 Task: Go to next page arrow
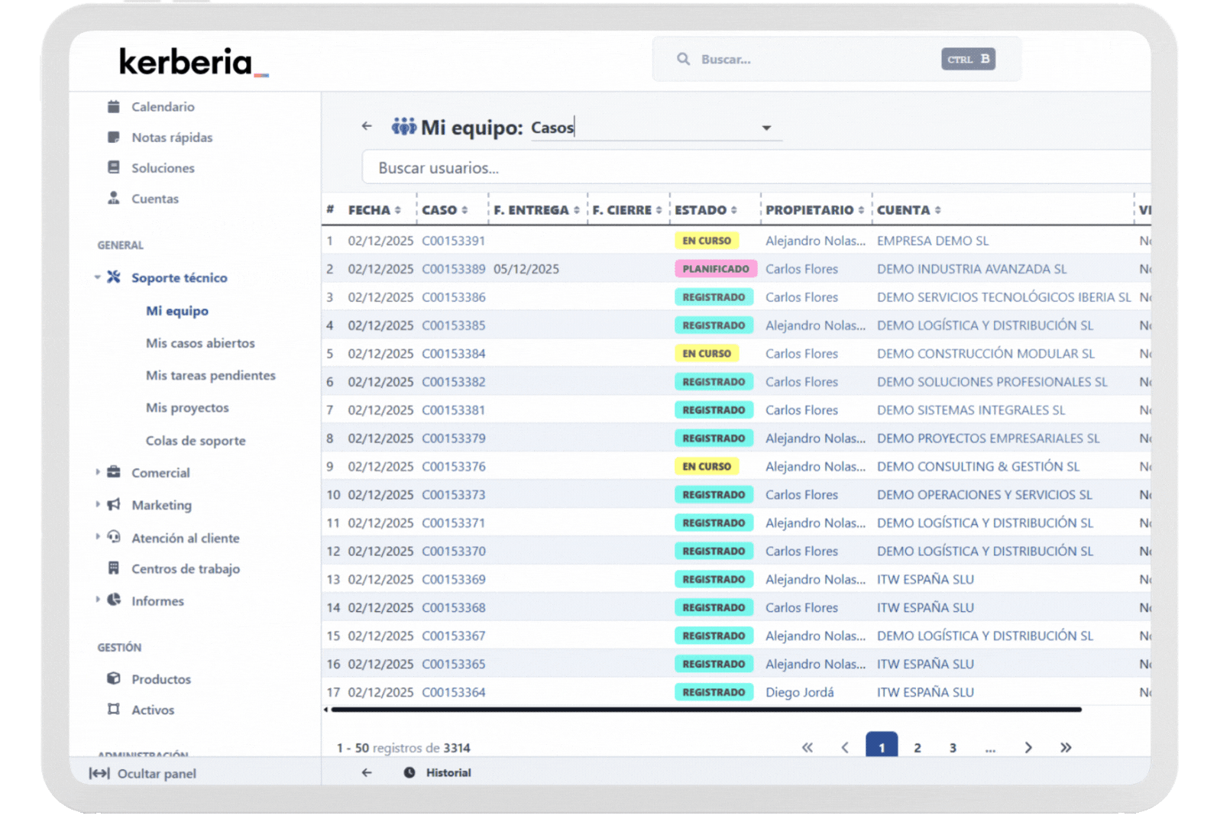click(1028, 747)
